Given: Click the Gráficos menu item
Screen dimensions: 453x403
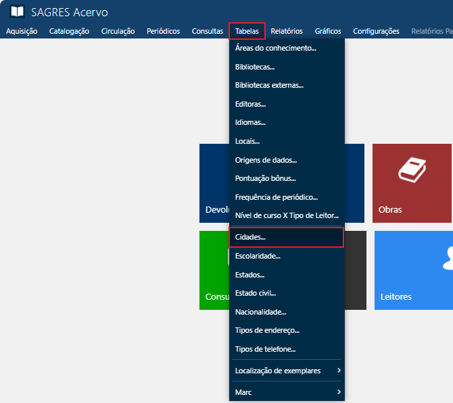Looking at the screenshot, I should pyautogui.click(x=328, y=31).
